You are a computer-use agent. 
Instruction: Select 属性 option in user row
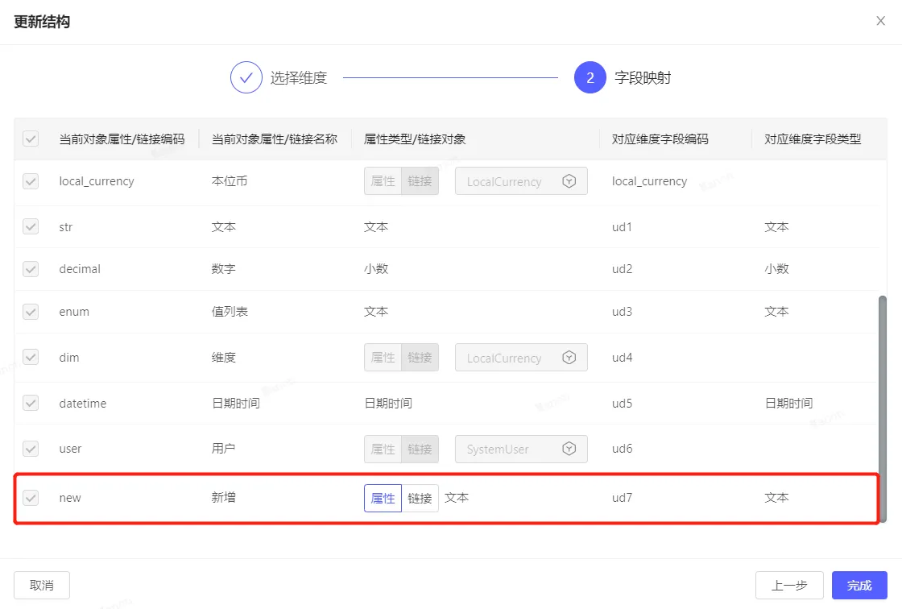point(383,449)
